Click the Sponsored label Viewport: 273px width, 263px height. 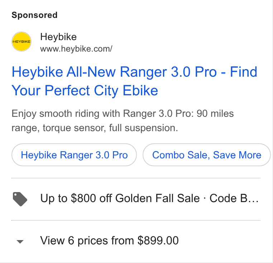point(34,15)
